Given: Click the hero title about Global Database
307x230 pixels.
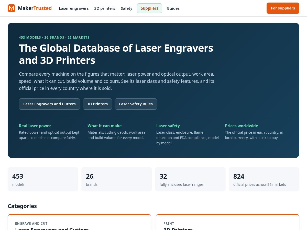Looking at the screenshot, I should point(116,54).
